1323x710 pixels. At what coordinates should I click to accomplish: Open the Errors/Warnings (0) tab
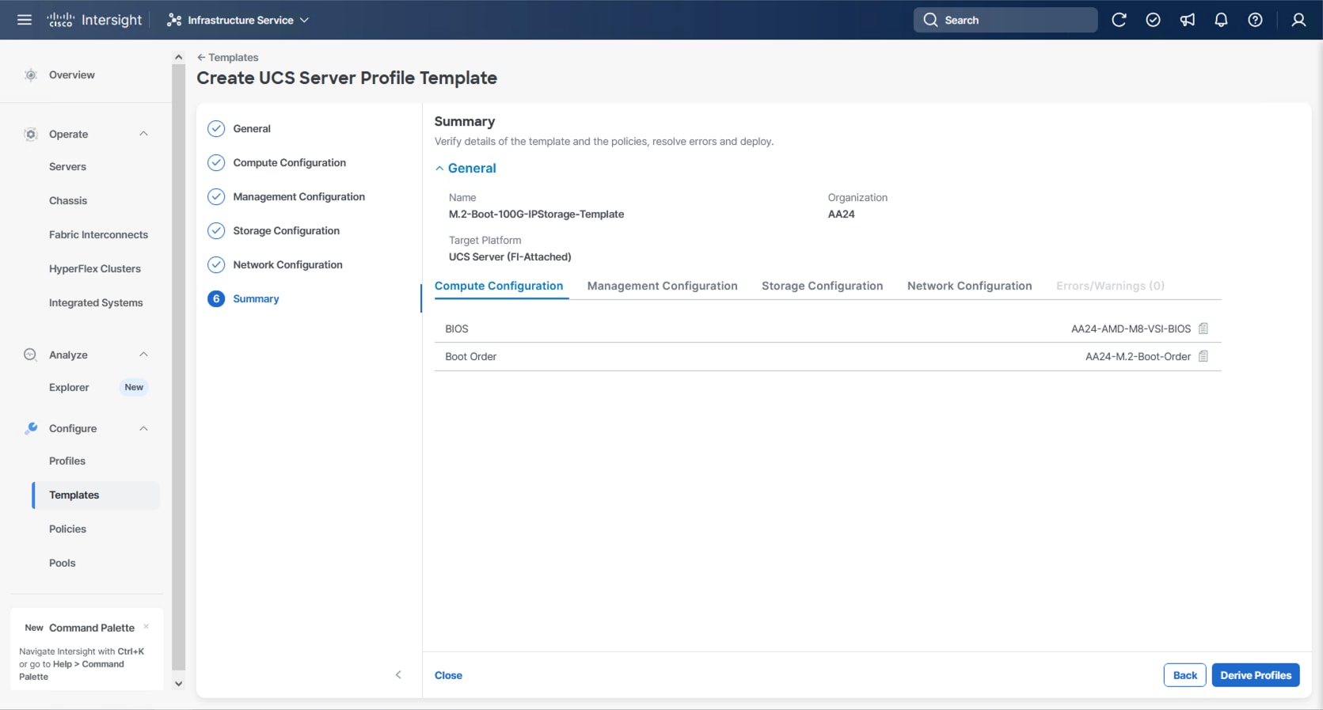click(1110, 286)
